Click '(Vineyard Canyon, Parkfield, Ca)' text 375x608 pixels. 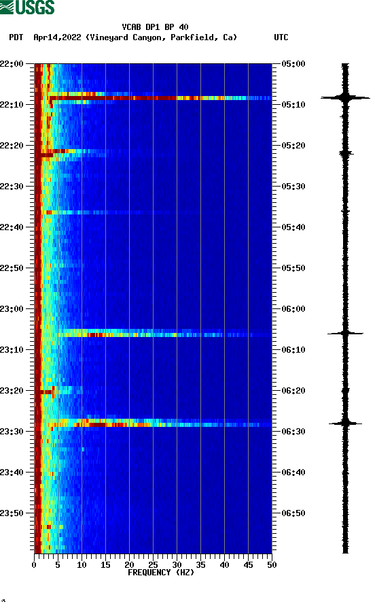click(x=162, y=37)
